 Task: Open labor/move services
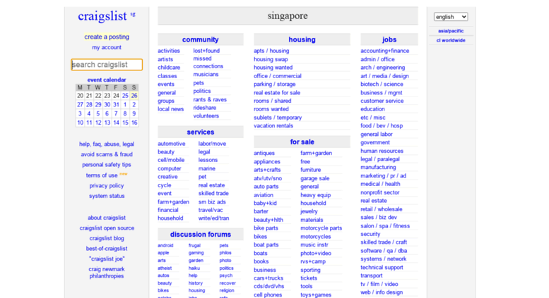point(212,144)
